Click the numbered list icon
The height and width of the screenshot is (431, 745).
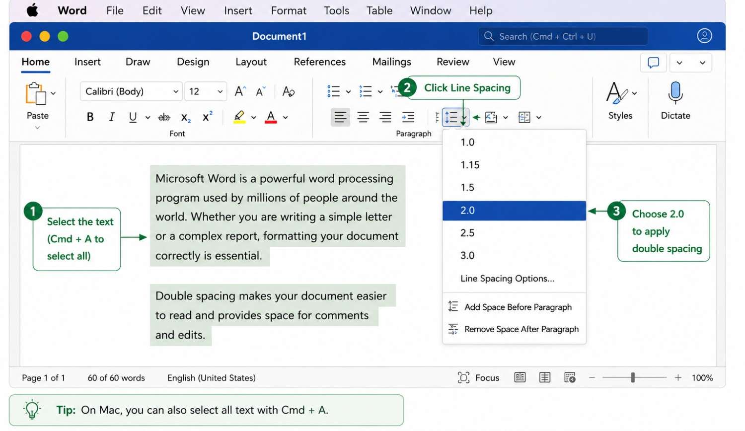tap(366, 91)
